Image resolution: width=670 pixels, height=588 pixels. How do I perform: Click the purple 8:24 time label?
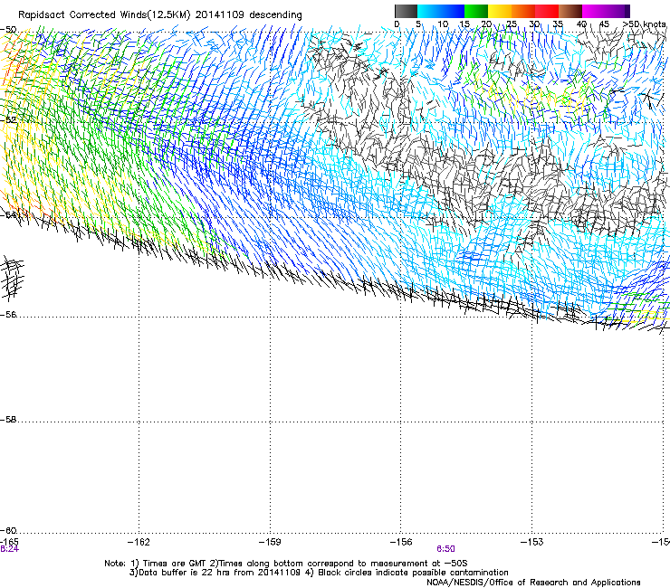pos(9,549)
